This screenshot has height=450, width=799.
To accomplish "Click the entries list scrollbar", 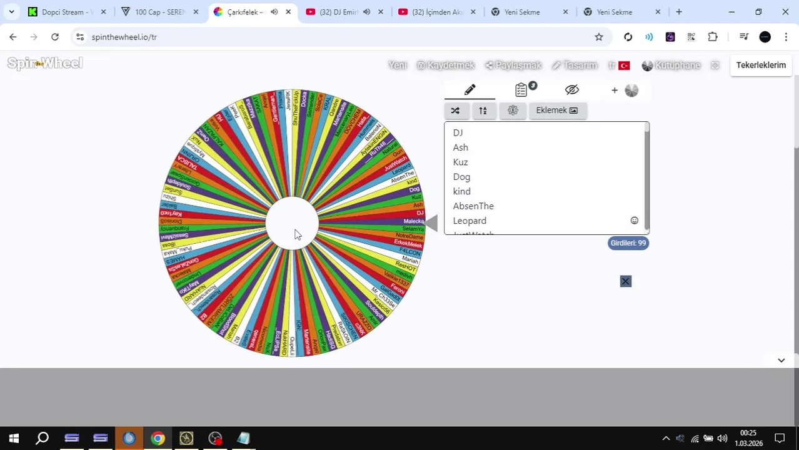I will [646, 178].
